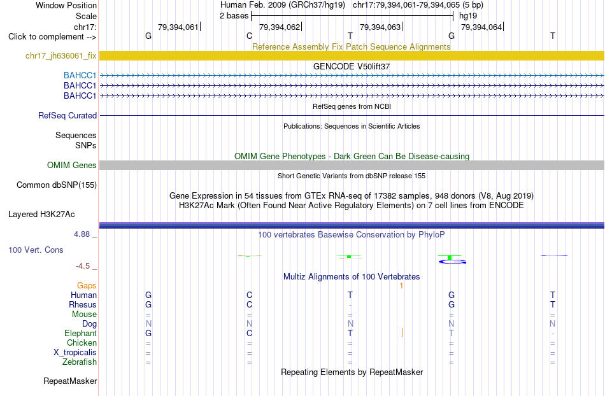Click the orange gap count 1

[401, 285]
